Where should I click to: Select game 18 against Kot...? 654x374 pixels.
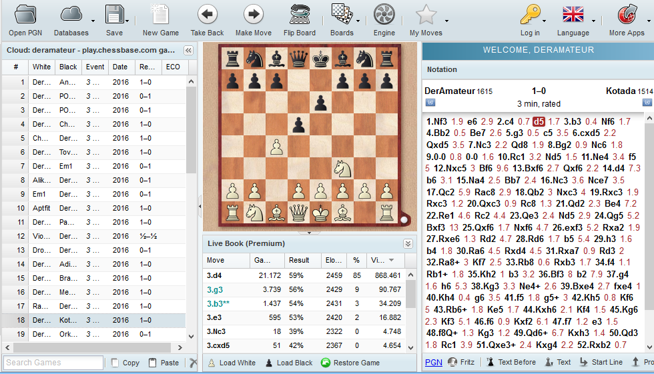coord(94,320)
